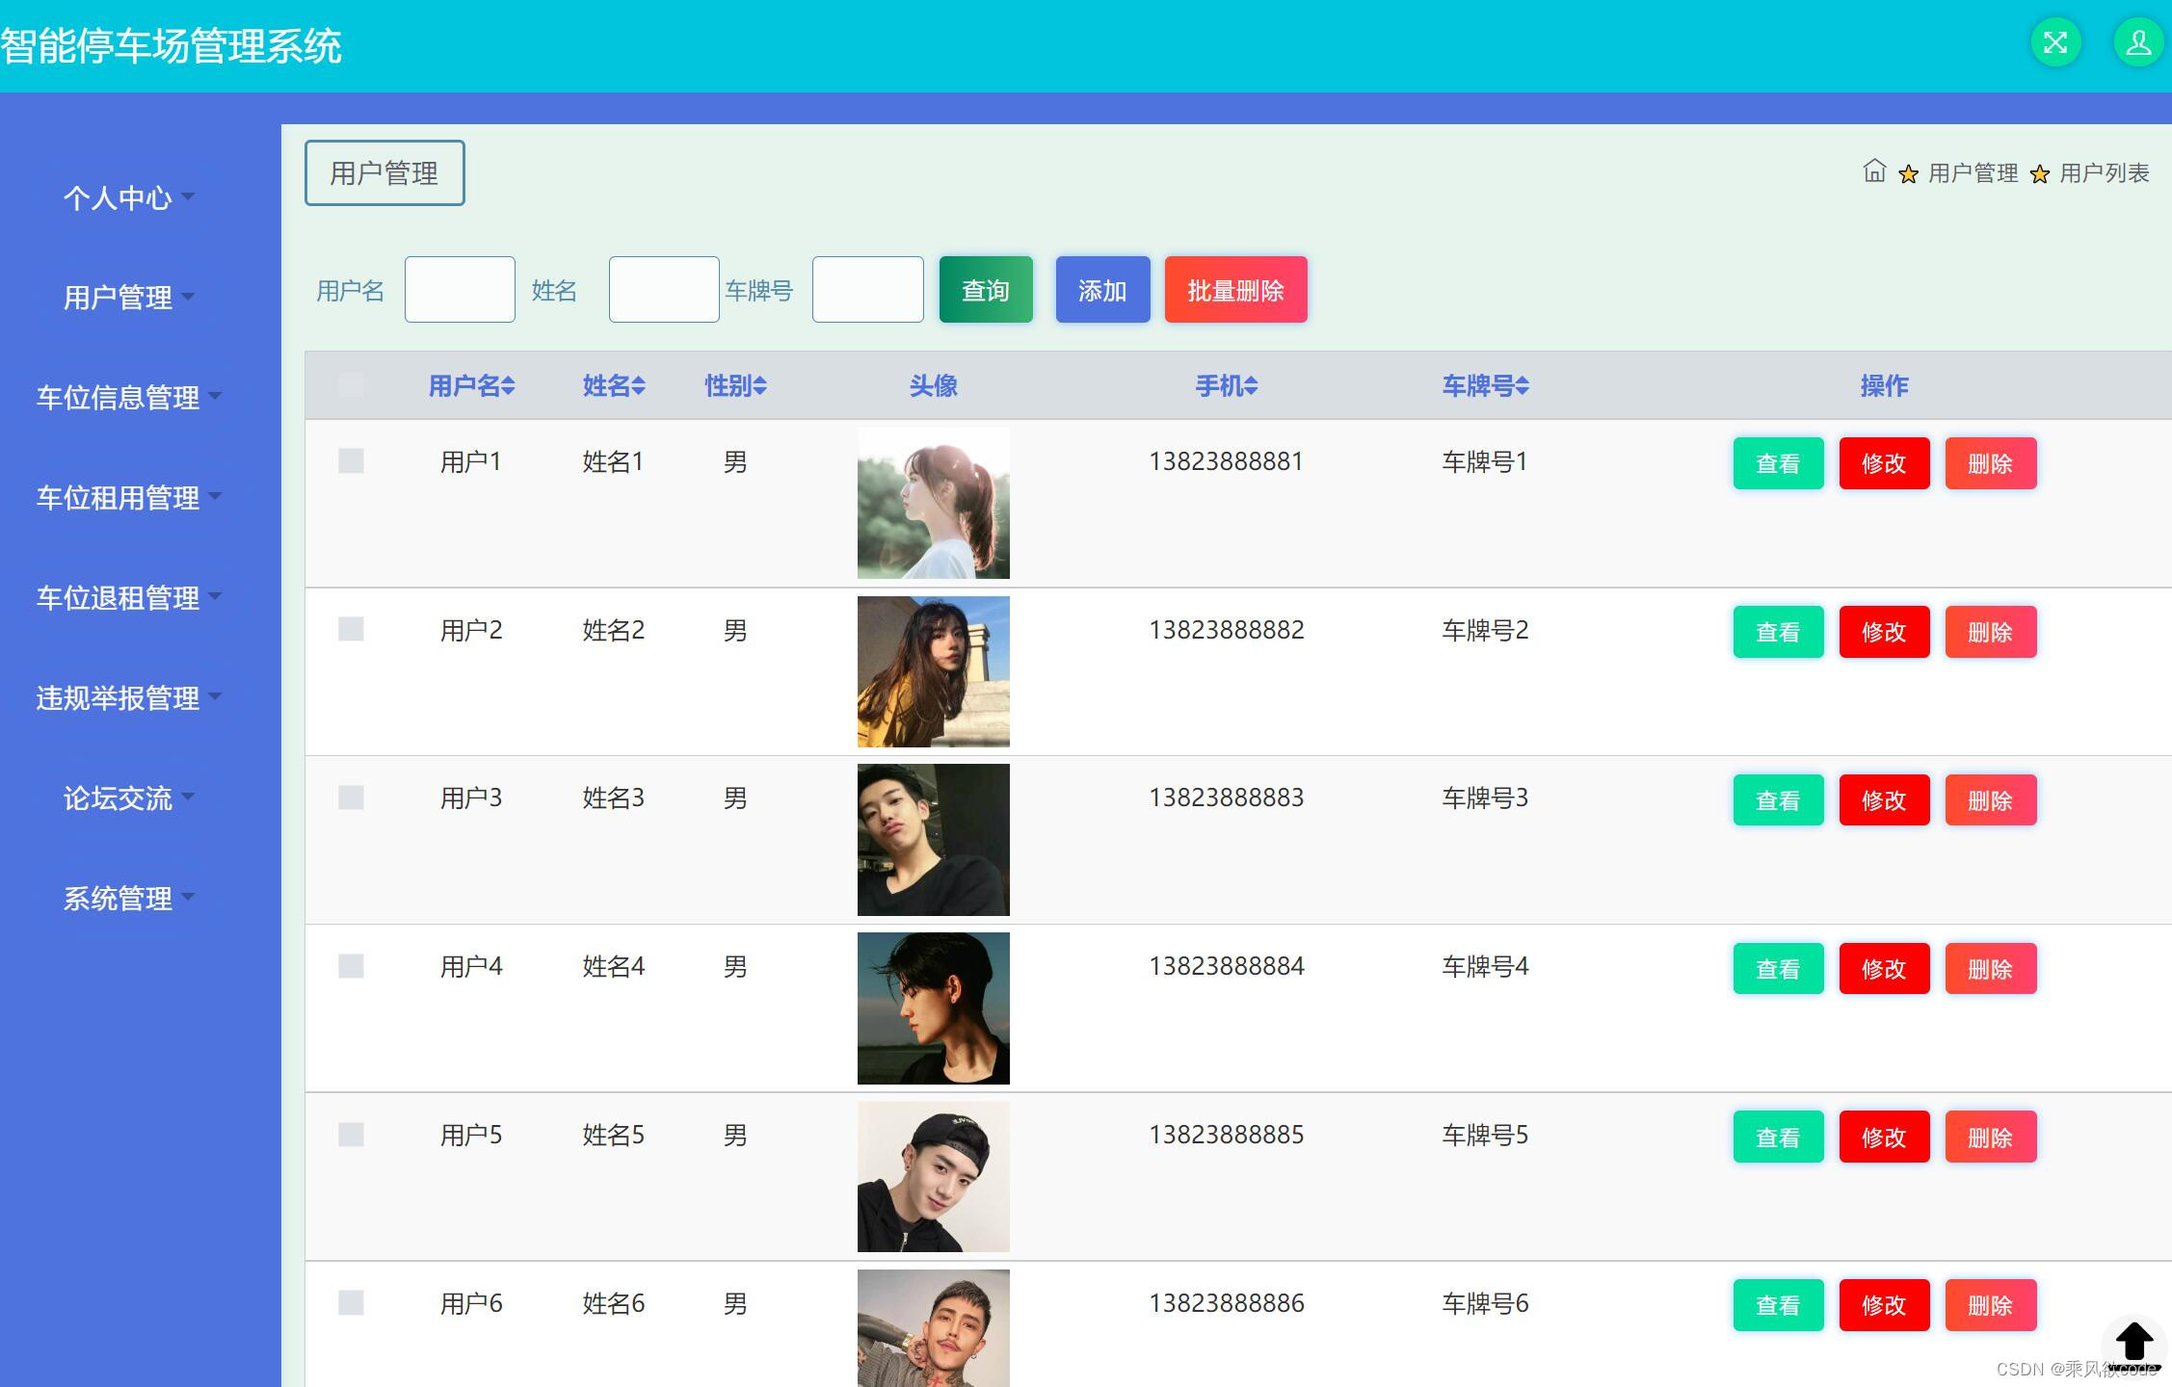Screen dimensions: 2172x1387
Task: Sort by 用户名 column sort icon
Action: tap(509, 386)
